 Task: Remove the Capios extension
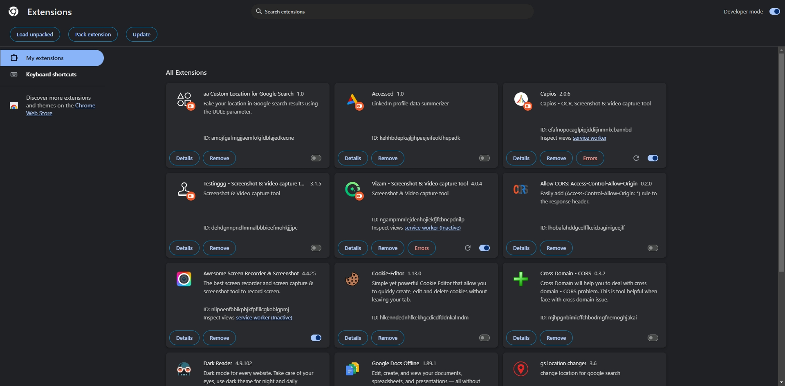click(x=556, y=158)
